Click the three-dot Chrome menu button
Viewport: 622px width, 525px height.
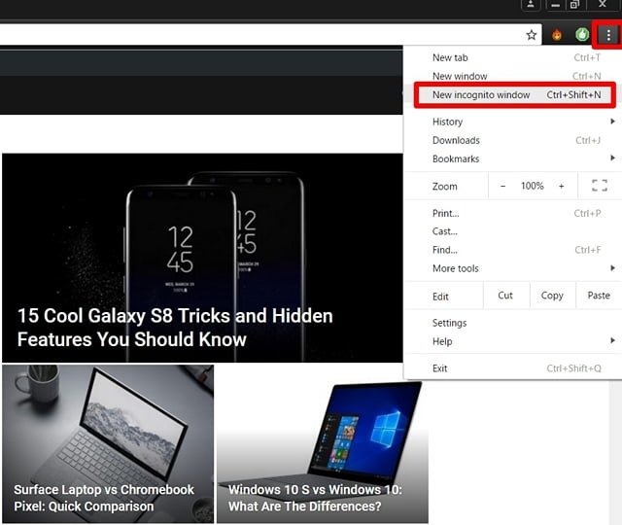click(608, 35)
